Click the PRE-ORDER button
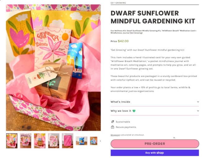The width and height of the screenshot is (202, 158). 155,144
